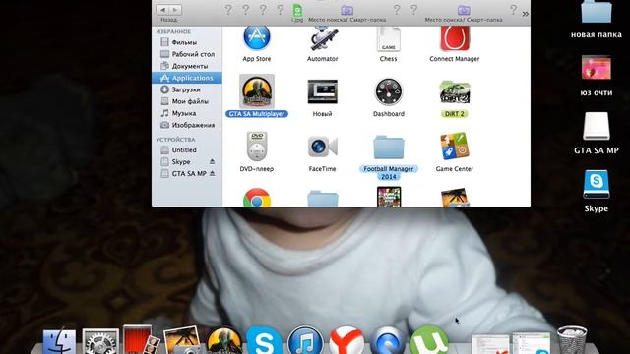Viewport: 630px width, 354px height.
Task: Go back with the Finder back arrow
Action: click(162, 9)
